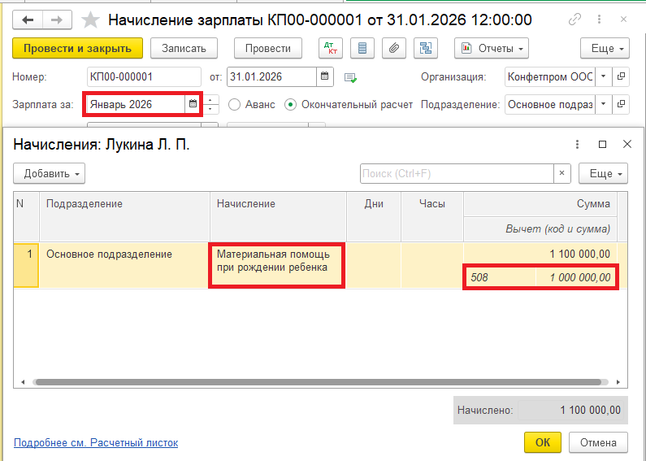Click the Подразделение field in the header
This screenshot has width=646, height=461.
550,104
